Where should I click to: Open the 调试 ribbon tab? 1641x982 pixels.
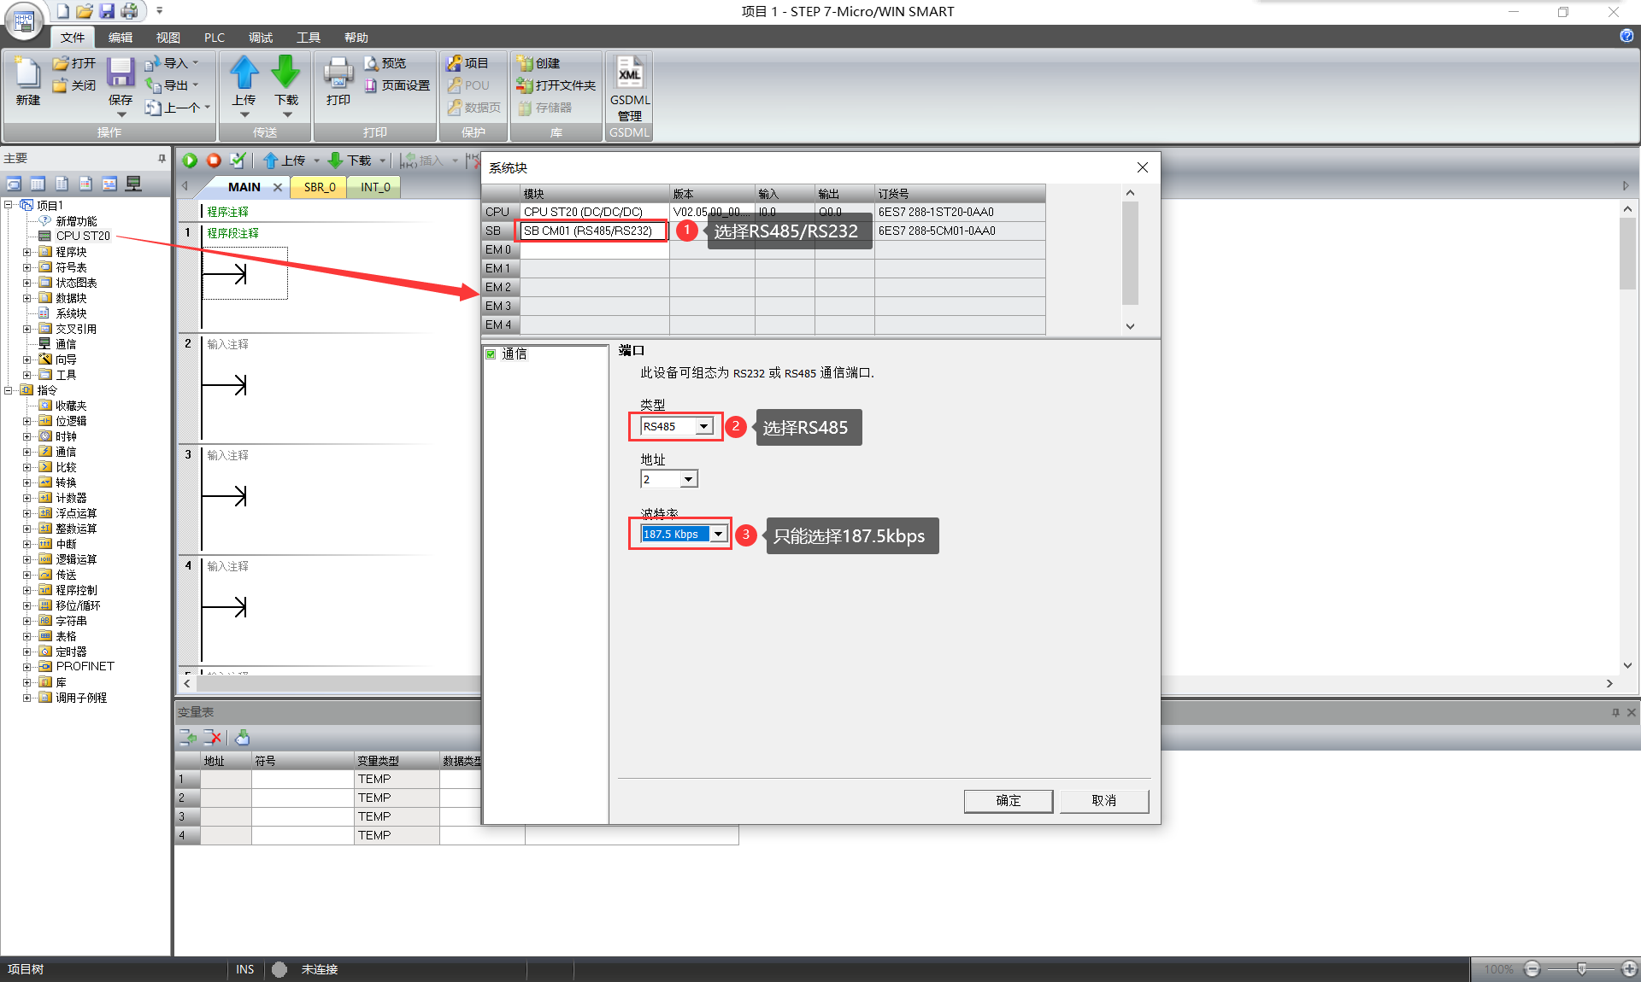tap(261, 38)
